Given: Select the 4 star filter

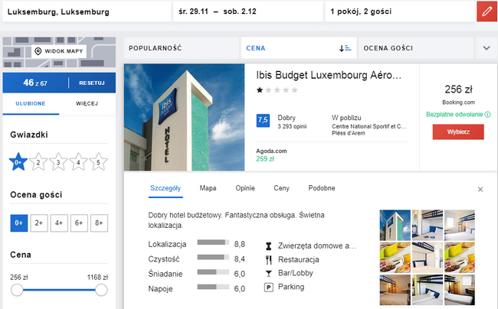Looking at the screenshot, I should tap(78, 161).
